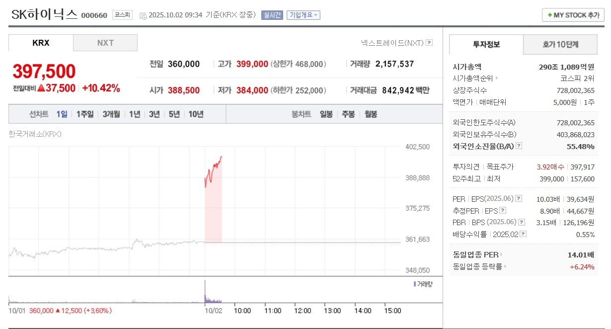
Task: Switch to the NXT tab
Action: [x=105, y=43]
